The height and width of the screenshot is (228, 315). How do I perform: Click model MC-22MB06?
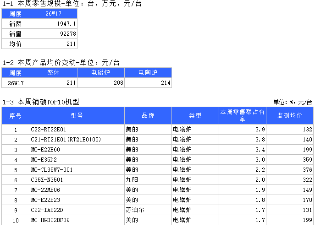[45, 190]
